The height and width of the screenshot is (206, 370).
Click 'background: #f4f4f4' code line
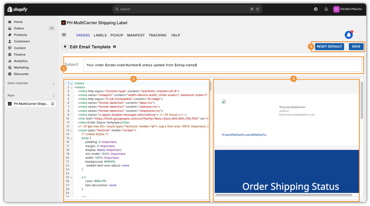point(100,162)
